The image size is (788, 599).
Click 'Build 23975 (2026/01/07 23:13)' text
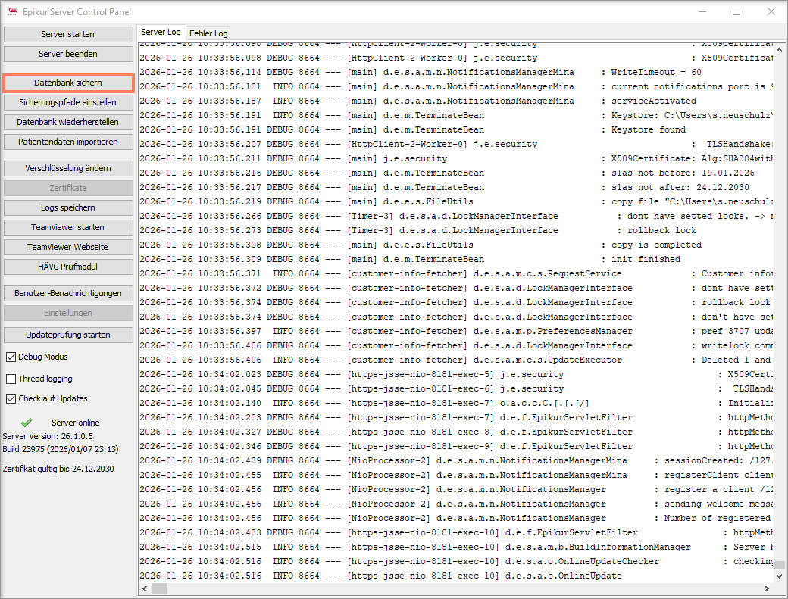(x=61, y=449)
